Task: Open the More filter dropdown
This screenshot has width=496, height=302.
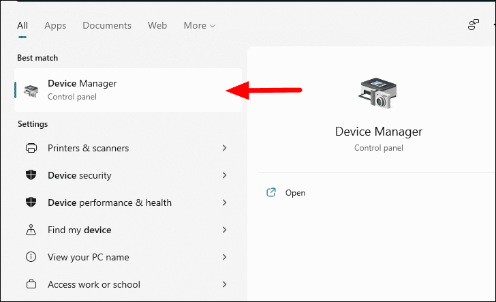Action: [199, 25]
